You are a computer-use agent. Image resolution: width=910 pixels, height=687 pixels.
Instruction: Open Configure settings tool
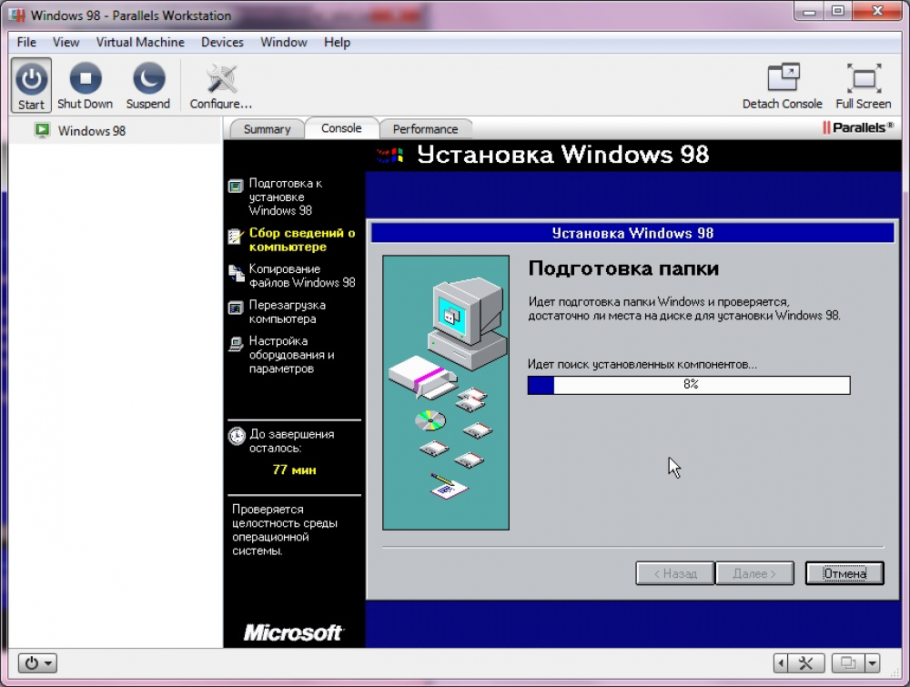coord(221,86)
